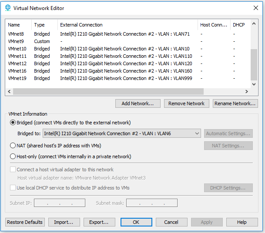Select the Bridged radio button
The image size is (265, 233).
pyautogui.click(x=13, y=123)
